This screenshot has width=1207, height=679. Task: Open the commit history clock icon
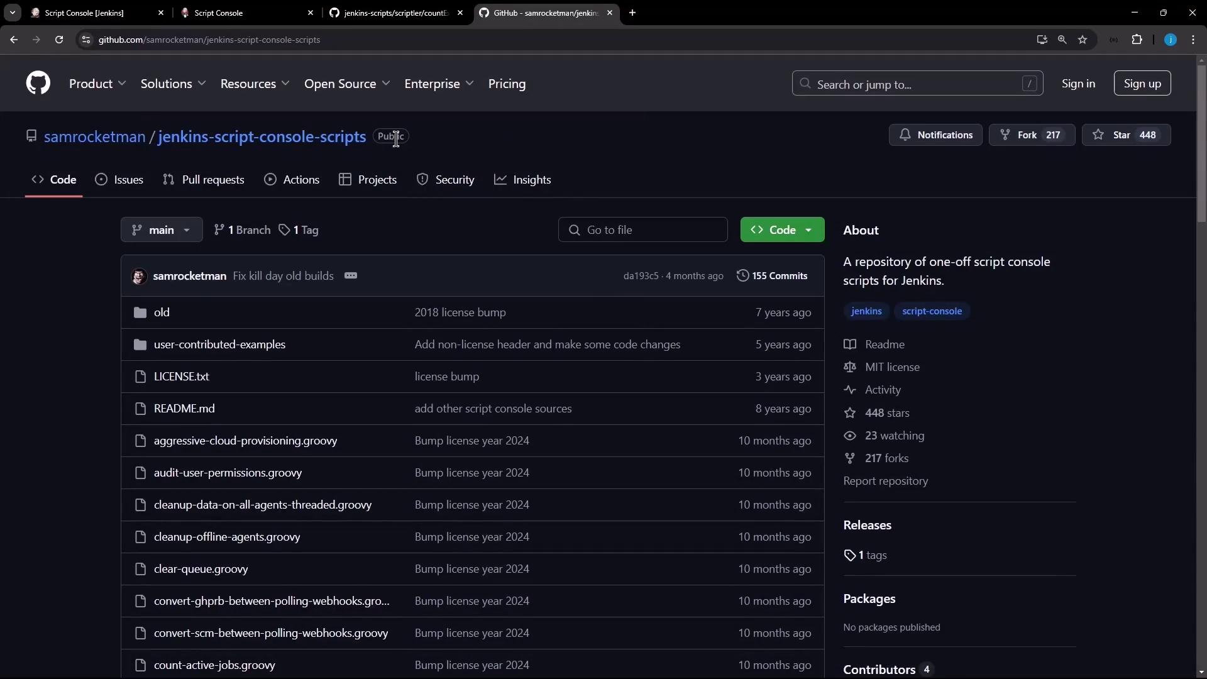[742, 276]
